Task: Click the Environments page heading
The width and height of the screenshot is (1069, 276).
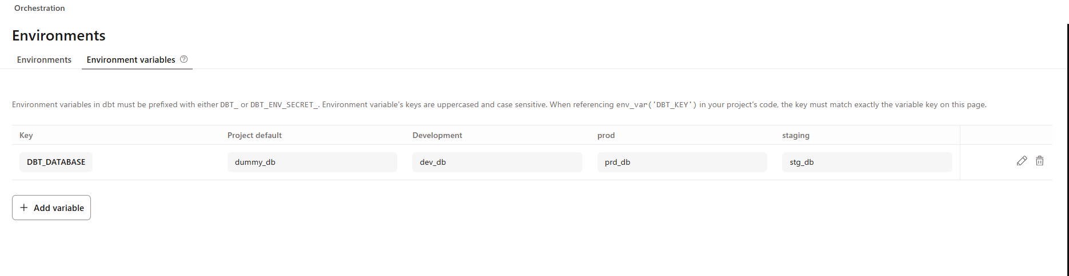Action: pyautogui.click(x=59, y=35)
